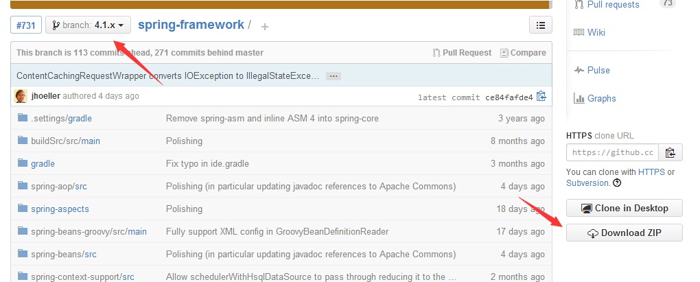Open the spring-context-support/src folder
Image resolution: width=700 pixels, height=282 pixels.
[82, 277]
